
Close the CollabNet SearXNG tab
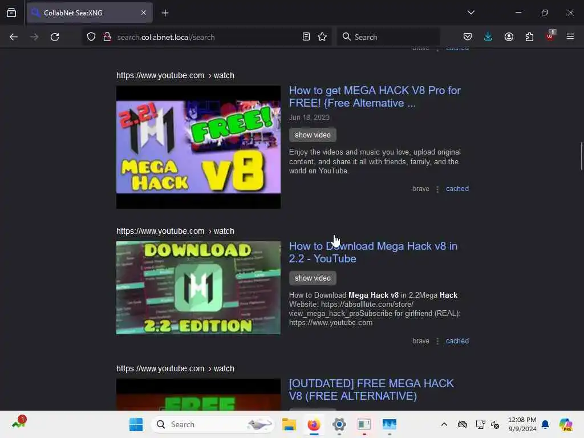[144, 13]
